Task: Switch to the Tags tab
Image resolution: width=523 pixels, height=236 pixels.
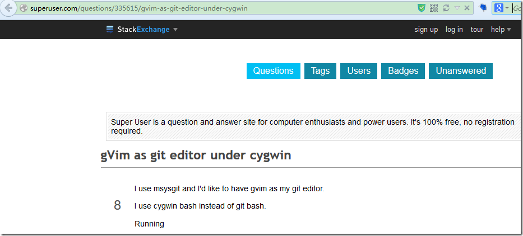Action: coord(320,71)
